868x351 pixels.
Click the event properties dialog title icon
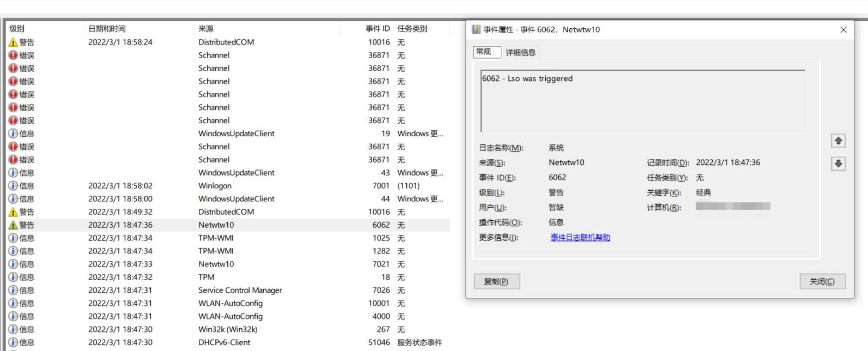[476, 30]
